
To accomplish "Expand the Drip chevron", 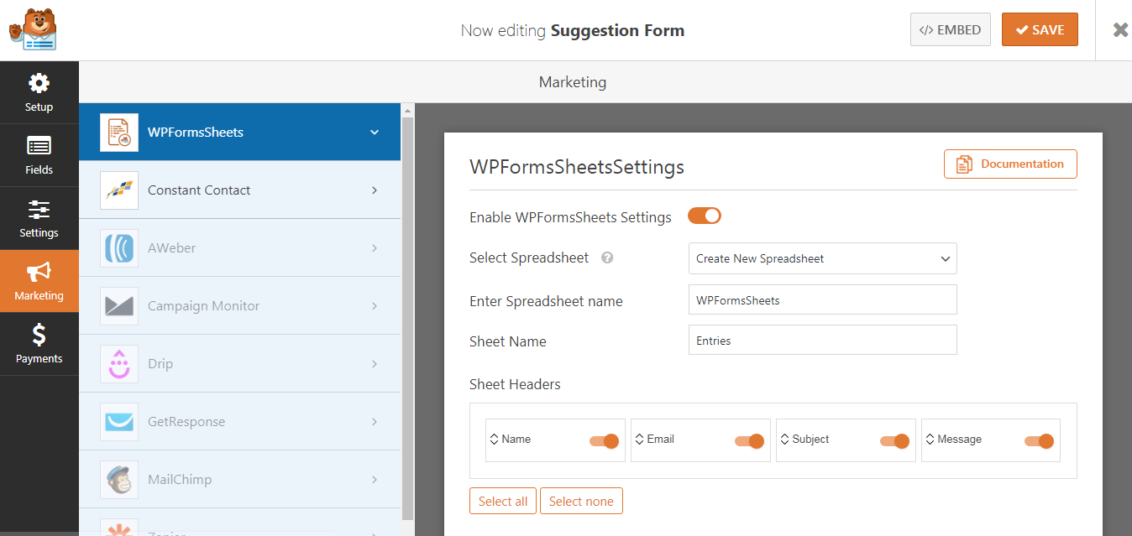I will coord(375,364).
